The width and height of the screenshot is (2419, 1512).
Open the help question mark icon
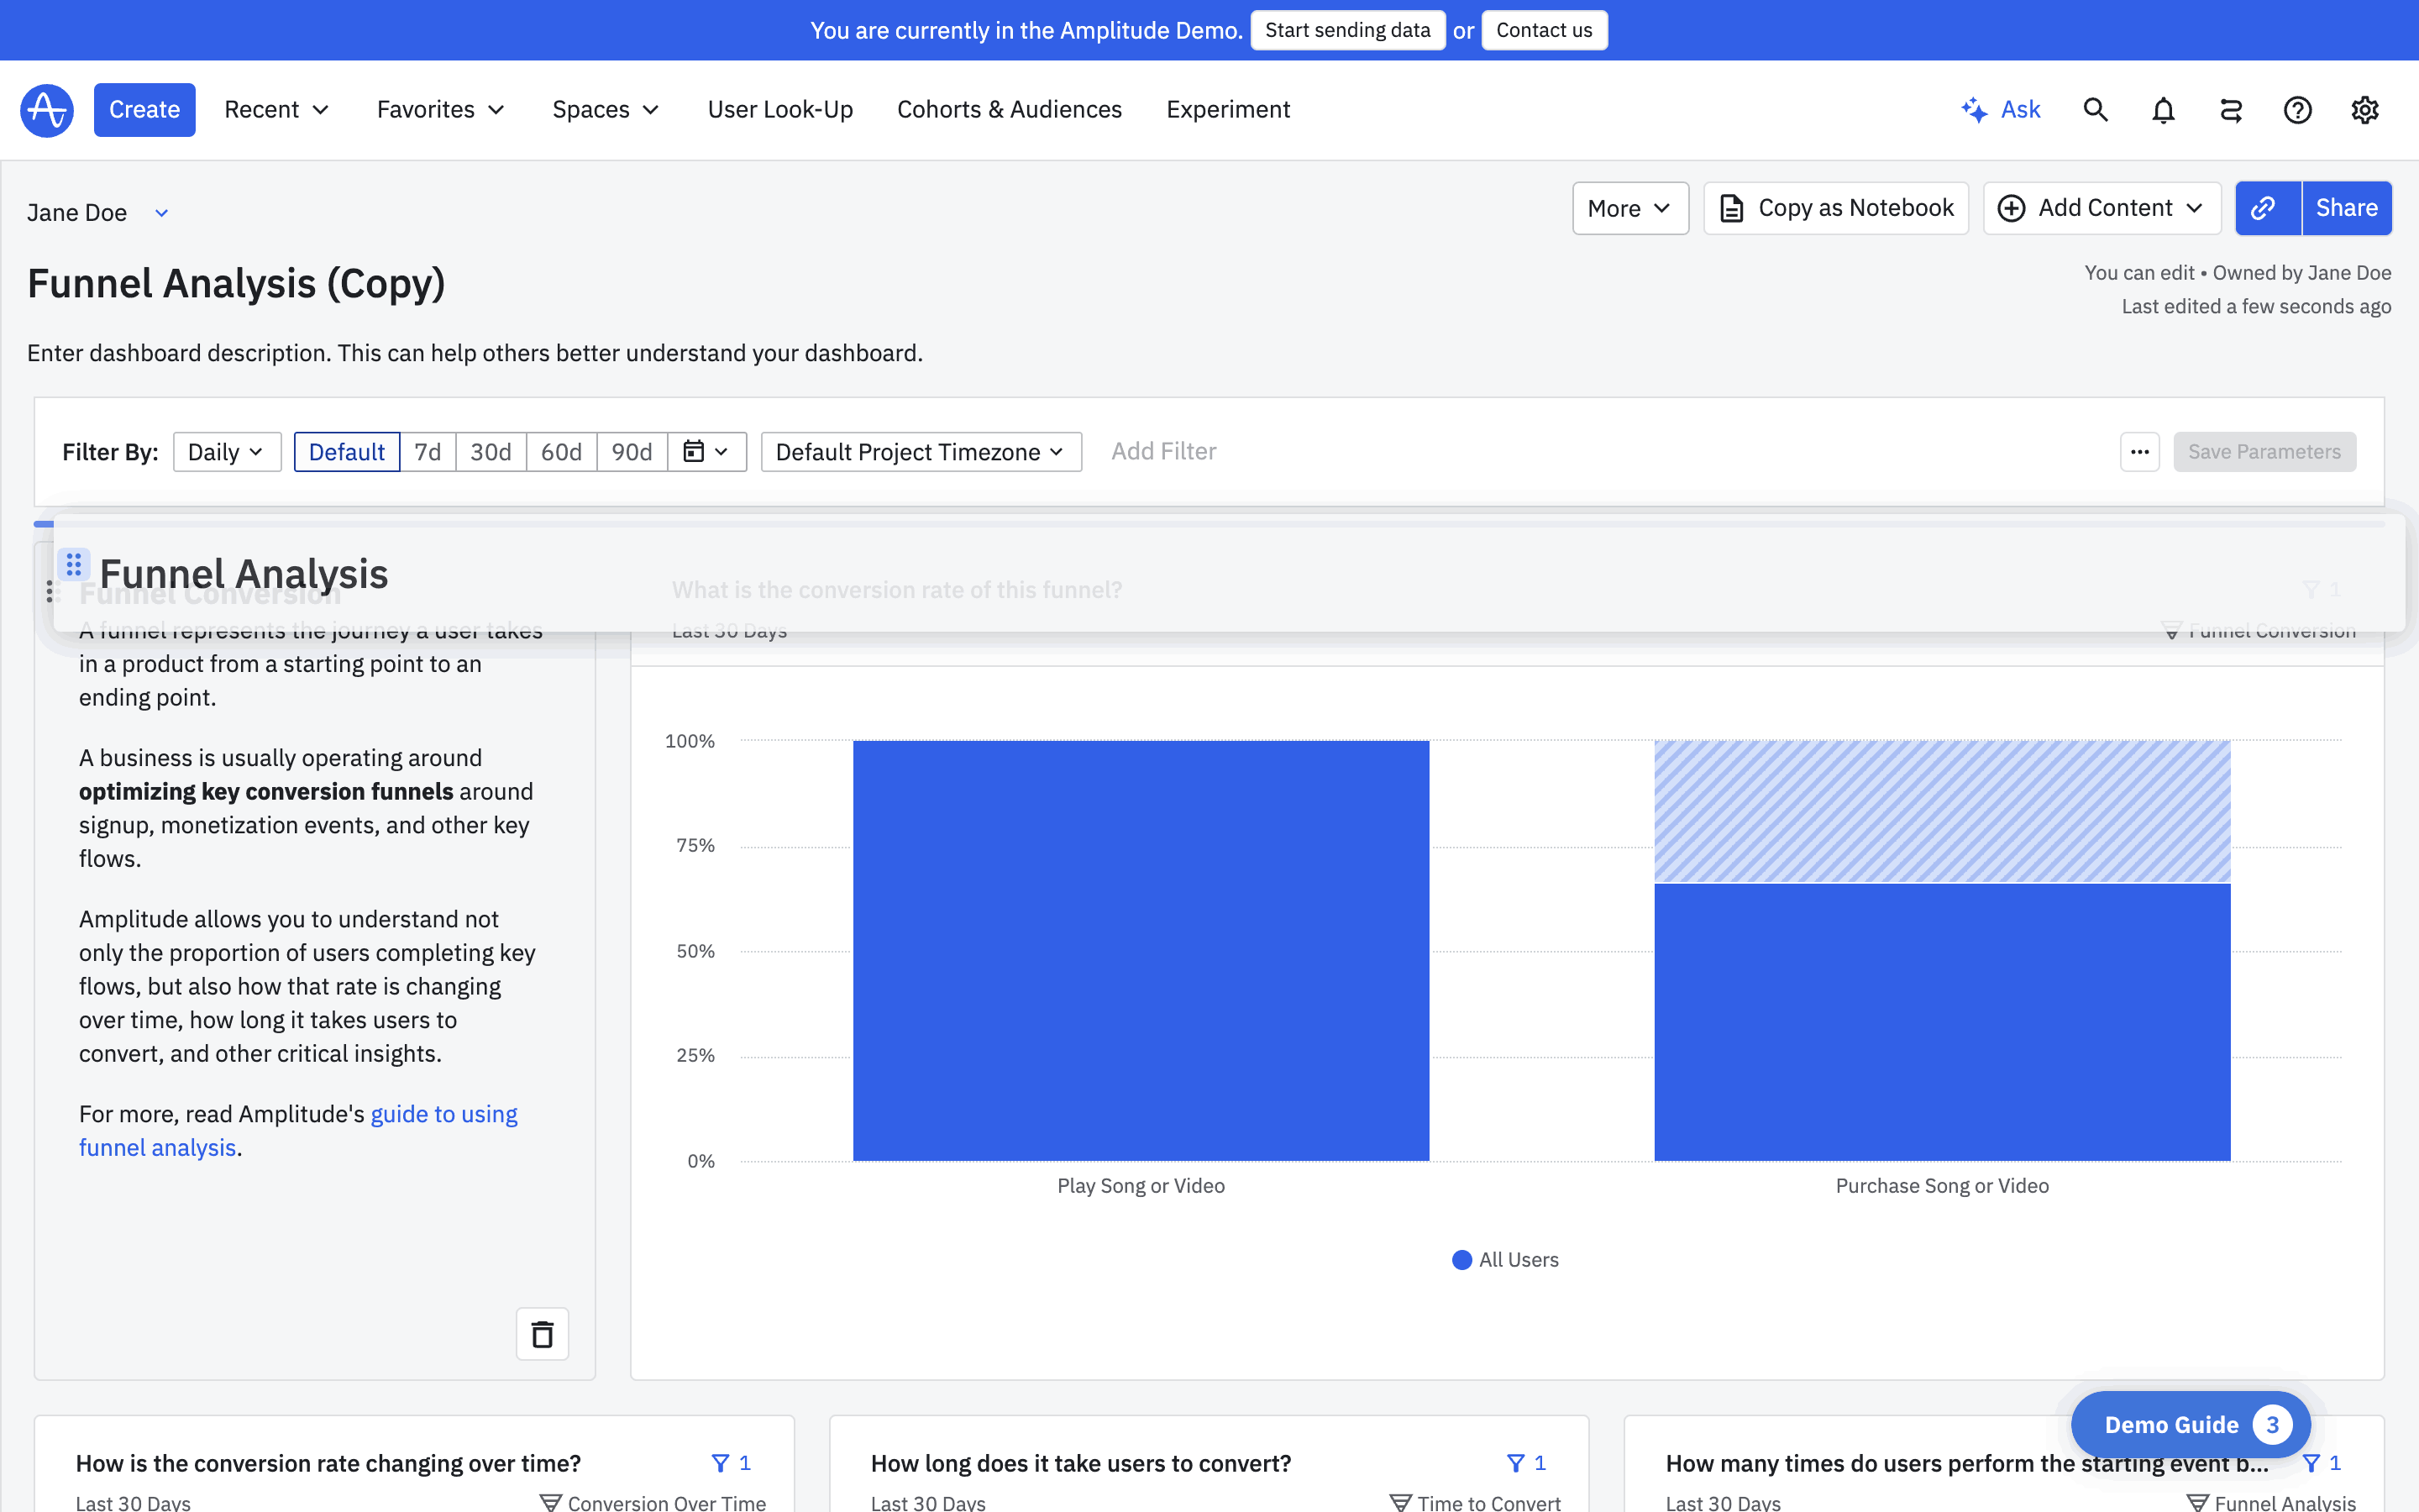2297,110
